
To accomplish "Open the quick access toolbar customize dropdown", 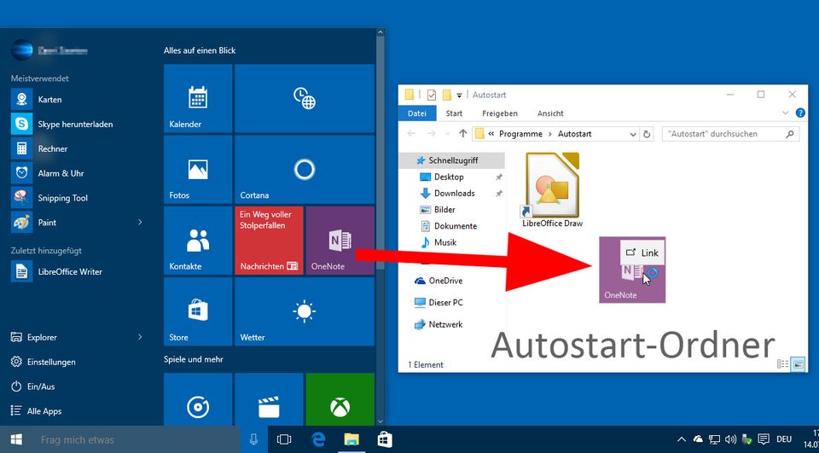I will pyautogui.click(x=460, y=95).
